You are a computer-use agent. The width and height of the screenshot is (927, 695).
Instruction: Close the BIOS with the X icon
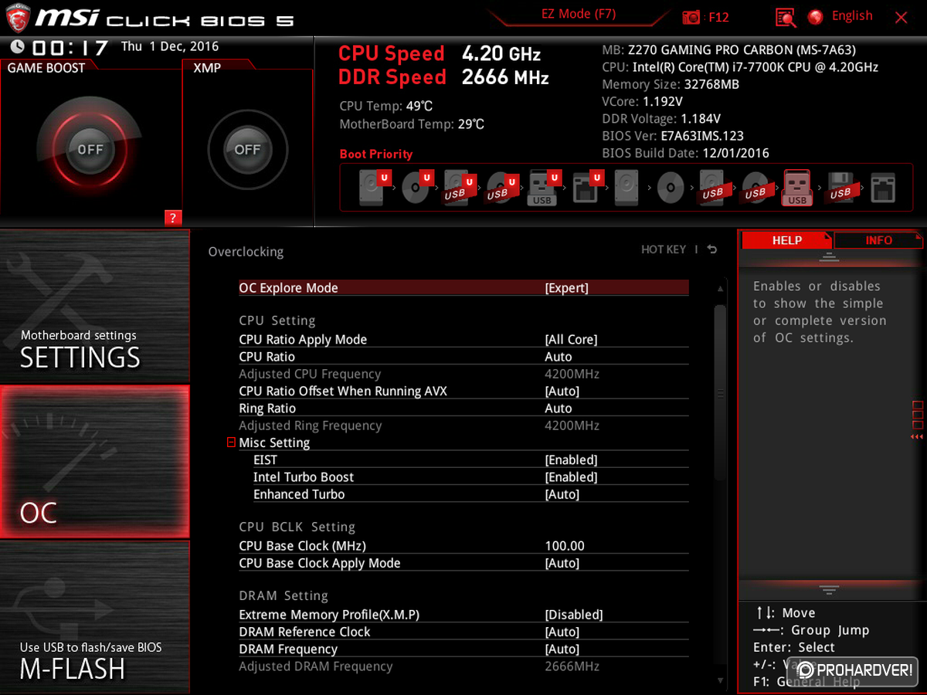click(901, 17)
